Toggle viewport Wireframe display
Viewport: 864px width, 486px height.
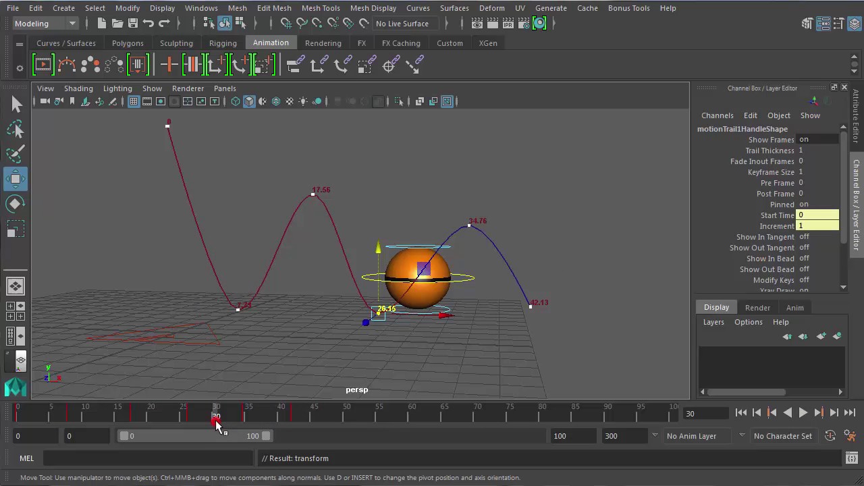236,101
